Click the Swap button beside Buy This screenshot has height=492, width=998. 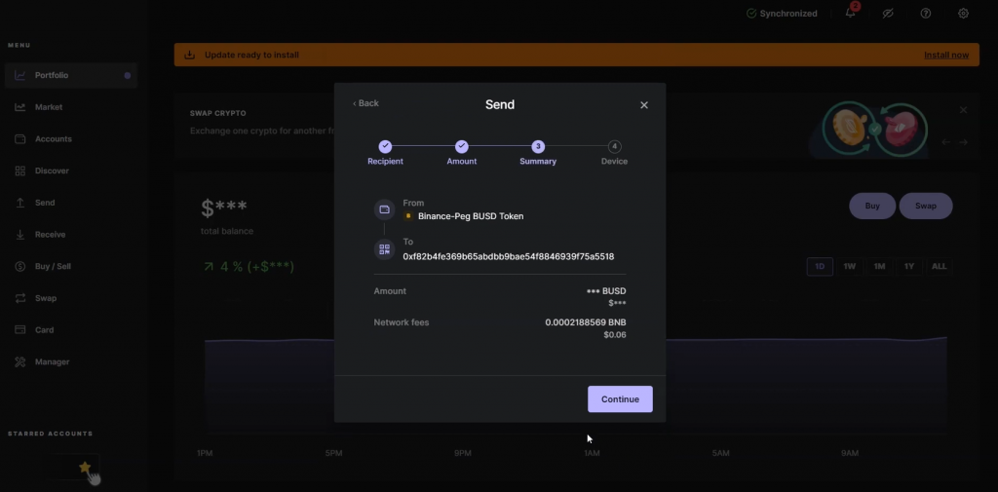926,207
